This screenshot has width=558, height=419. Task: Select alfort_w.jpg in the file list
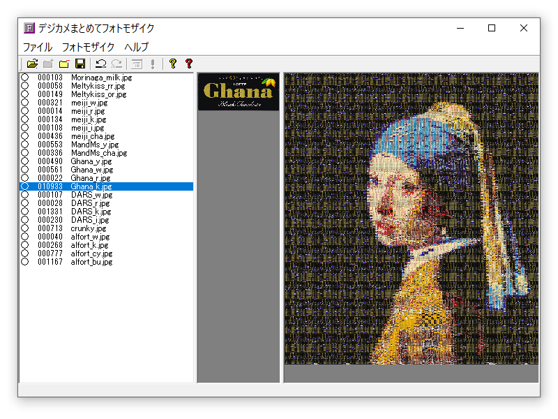pos(90,237)
